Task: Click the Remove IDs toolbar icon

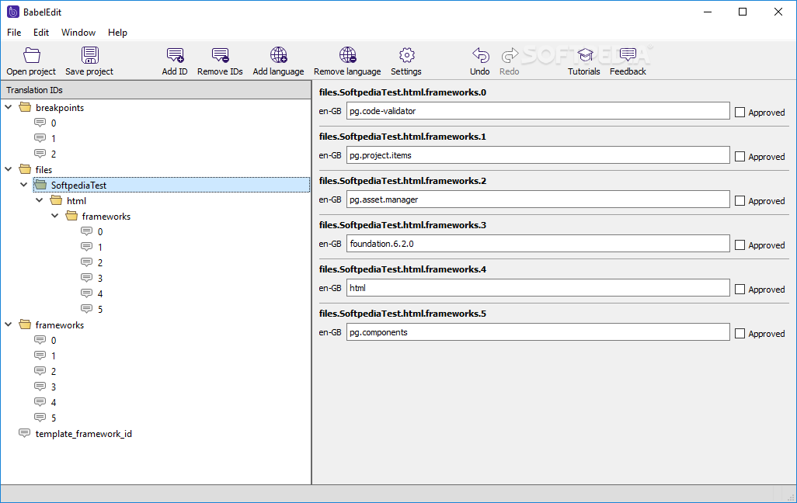Action: click(x=220, y=55)
